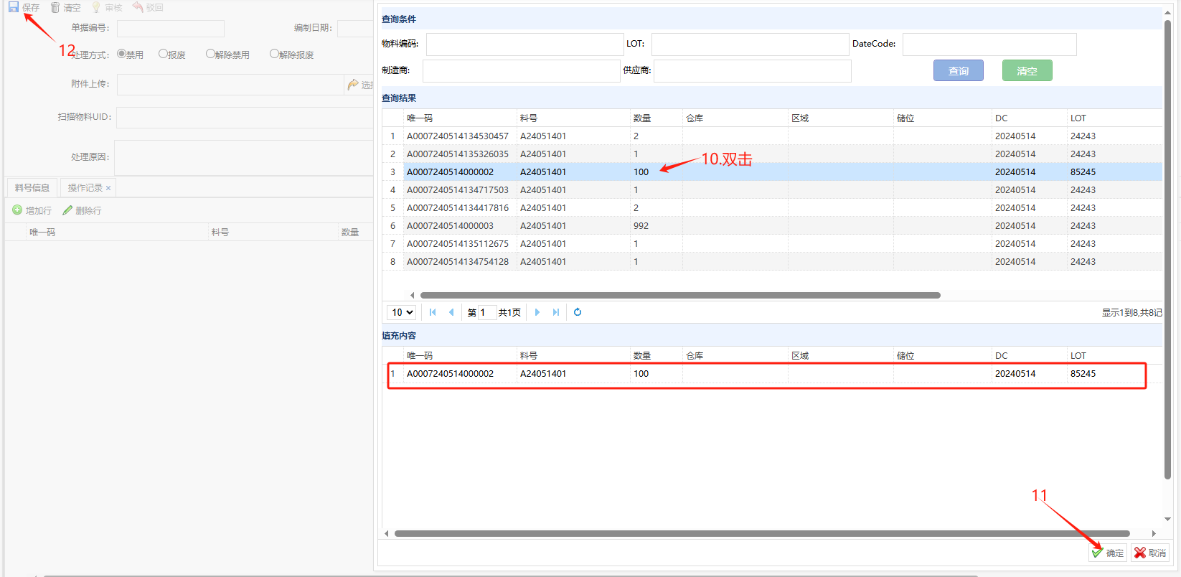
Task: Click the query results horizontal scrollbar
Action: click(x=679, y=295)
